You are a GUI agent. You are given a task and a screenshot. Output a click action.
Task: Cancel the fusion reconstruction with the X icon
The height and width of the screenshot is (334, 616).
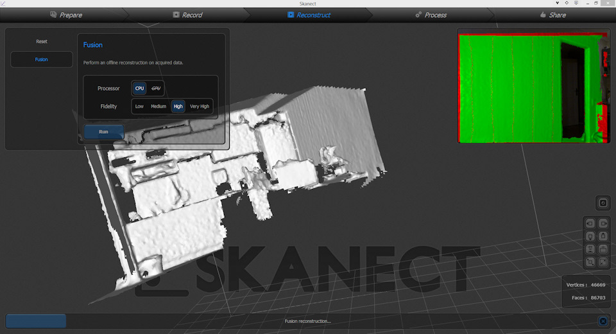point(603,321)
